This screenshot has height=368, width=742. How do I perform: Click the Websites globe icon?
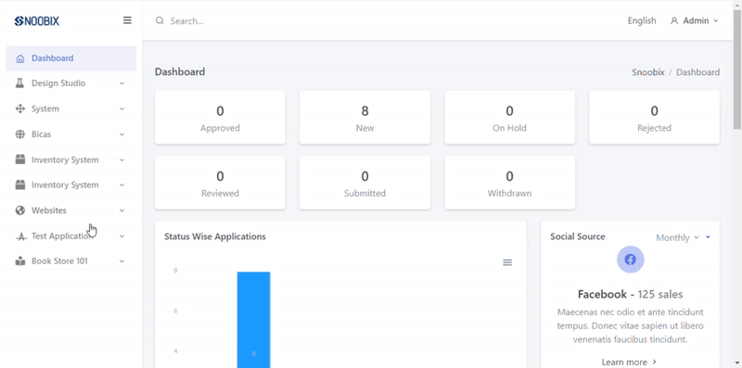coord(19,210)
